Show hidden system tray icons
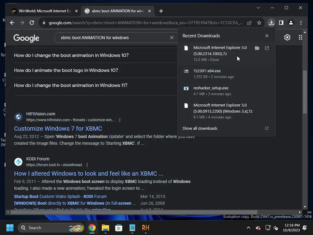The width and height of the screenshot is (313, 235). 248,228
